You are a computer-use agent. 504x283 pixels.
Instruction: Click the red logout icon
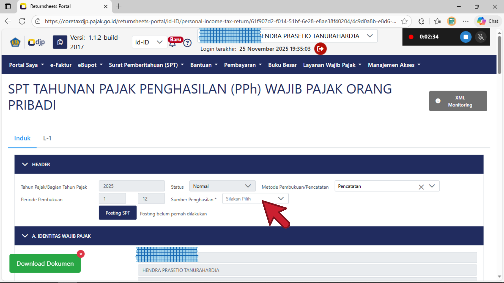(x=320, y=49)
